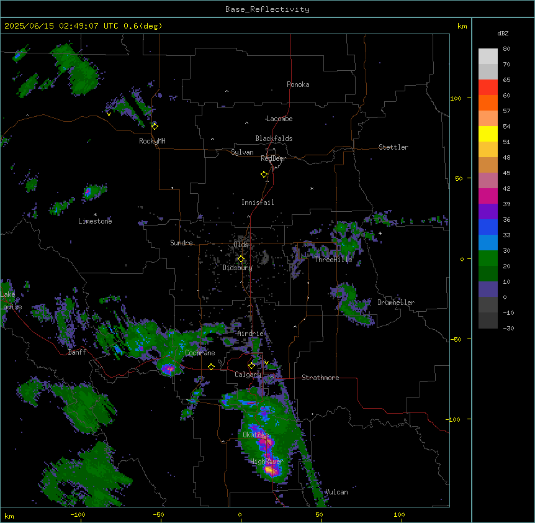Click the -50 tick on the horizontal axis
535x523 pixels.
pyautogui.click(x=158, y=514)
